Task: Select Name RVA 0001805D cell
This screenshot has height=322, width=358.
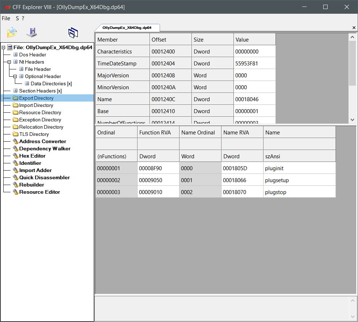Action: (242, 168)
